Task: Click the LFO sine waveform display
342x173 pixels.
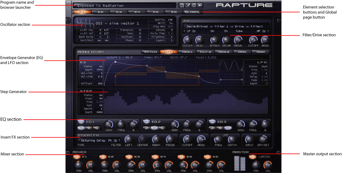Action: coord(231,65)
